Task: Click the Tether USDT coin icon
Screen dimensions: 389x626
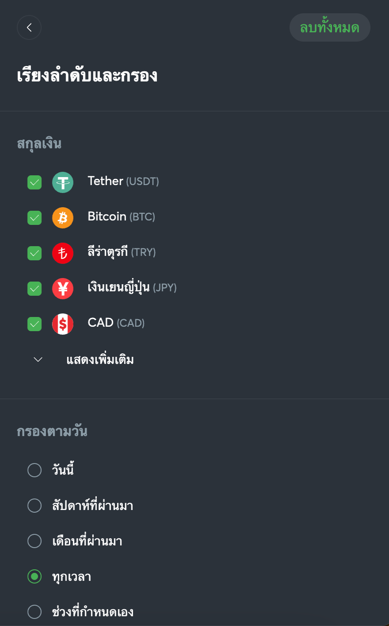Action: 63,182
